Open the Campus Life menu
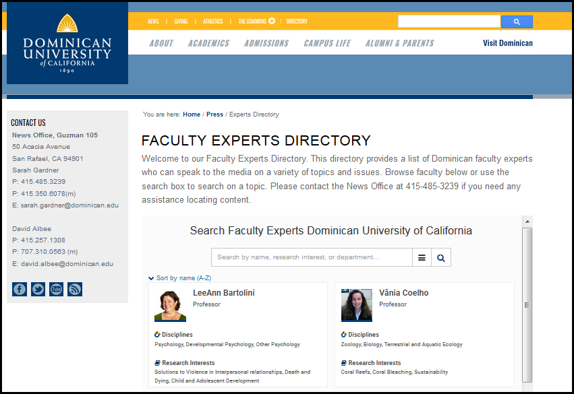This screenshot has height=394, width=574. 327,43
